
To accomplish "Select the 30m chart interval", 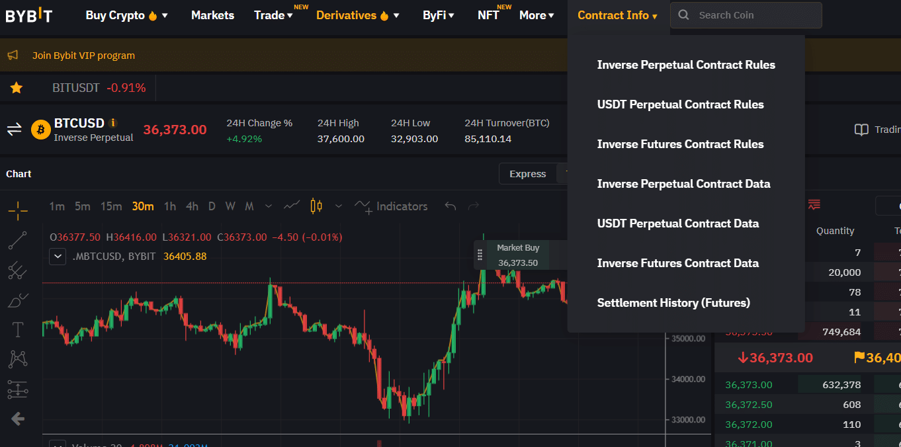I will (x=143, y=206).
